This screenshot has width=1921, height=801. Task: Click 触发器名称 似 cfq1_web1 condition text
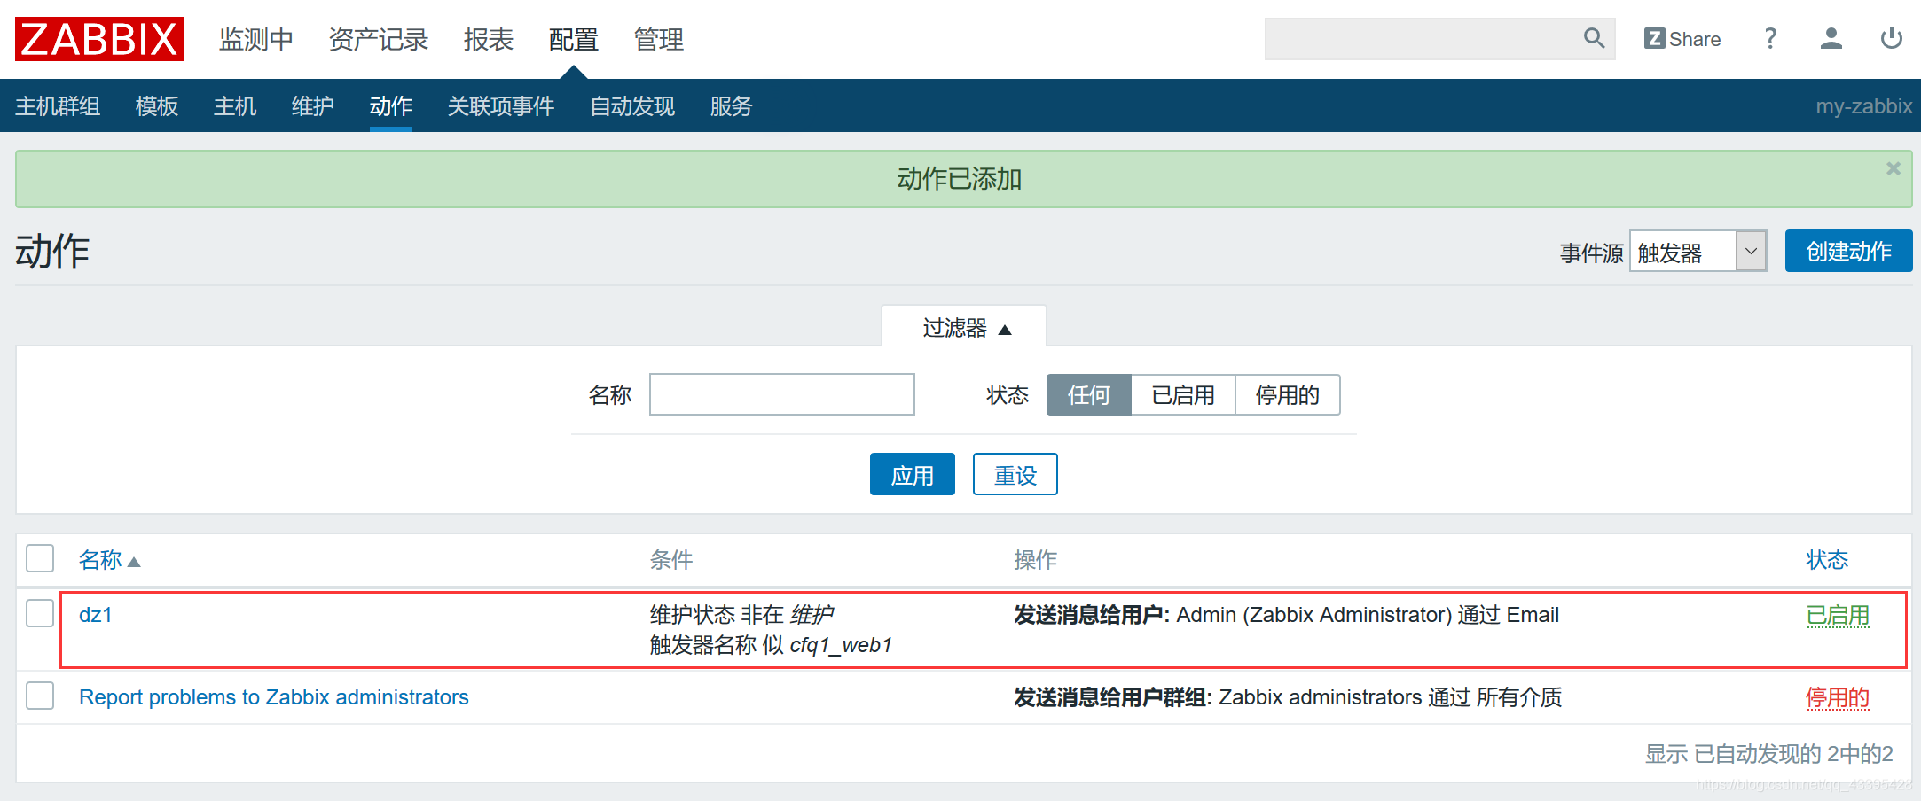pos(771,645)
